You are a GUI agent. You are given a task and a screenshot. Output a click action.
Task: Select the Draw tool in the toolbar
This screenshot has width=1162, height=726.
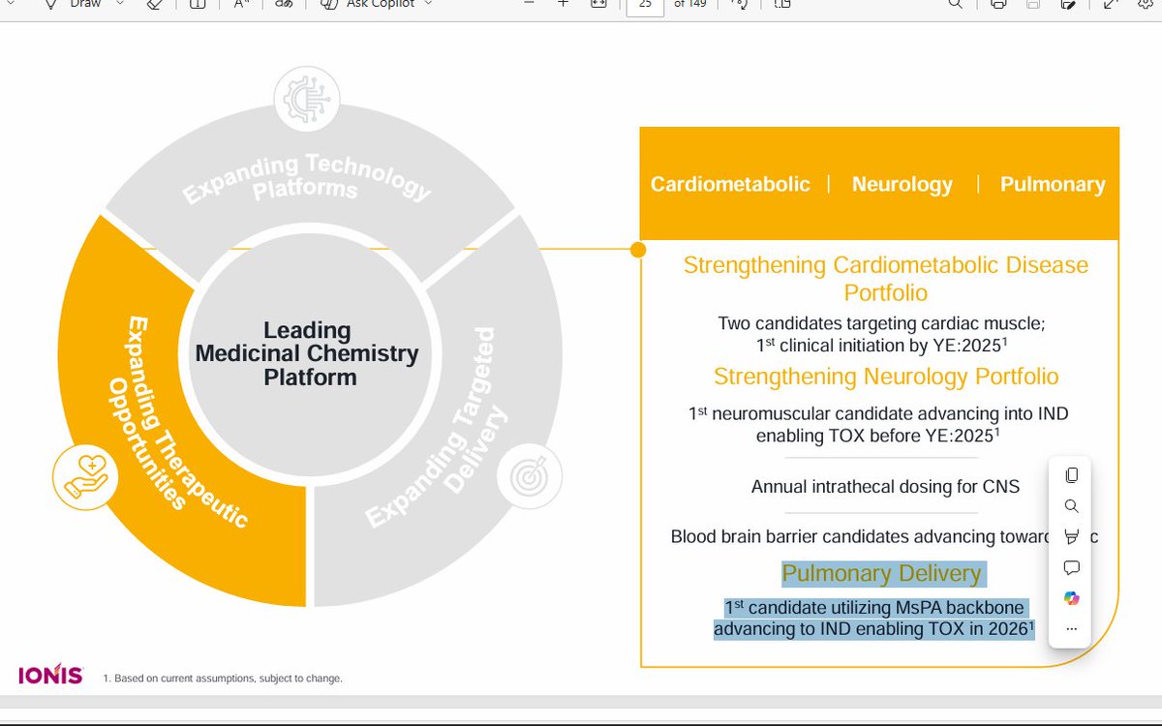click(73, 4)
